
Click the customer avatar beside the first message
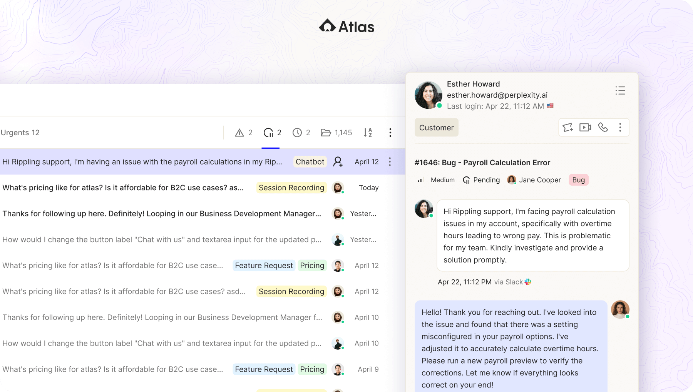424,209
